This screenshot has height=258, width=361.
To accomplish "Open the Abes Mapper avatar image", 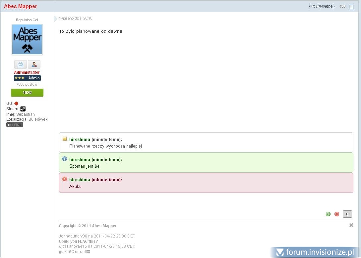I will tap(27, 39).
